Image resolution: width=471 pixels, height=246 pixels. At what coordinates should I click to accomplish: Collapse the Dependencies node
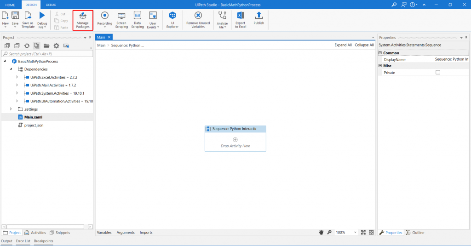(11, 69)
